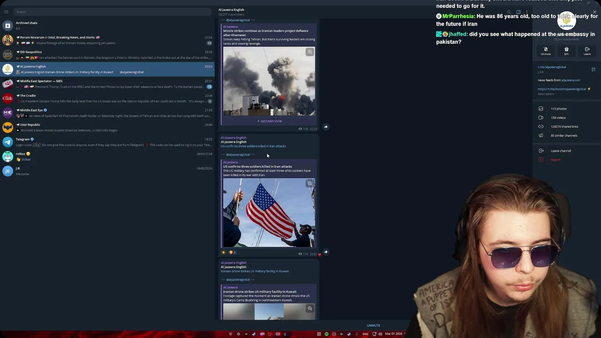Share the US soldiers killed post

326,252
